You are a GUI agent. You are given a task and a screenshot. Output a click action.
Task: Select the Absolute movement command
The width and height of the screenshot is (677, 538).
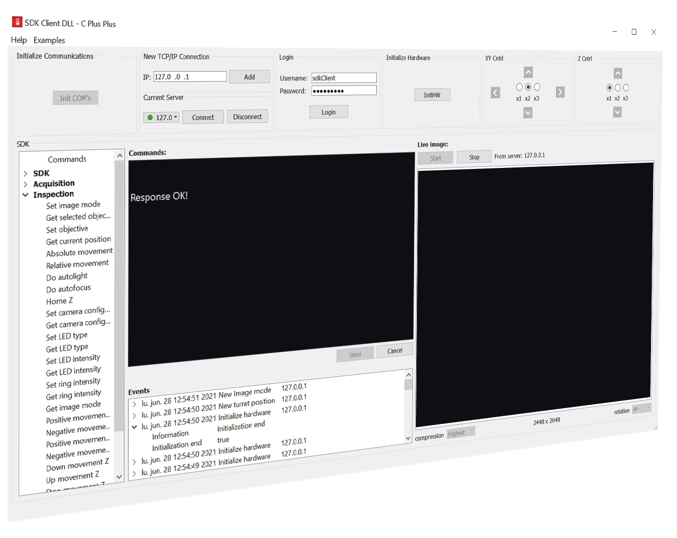79,252
